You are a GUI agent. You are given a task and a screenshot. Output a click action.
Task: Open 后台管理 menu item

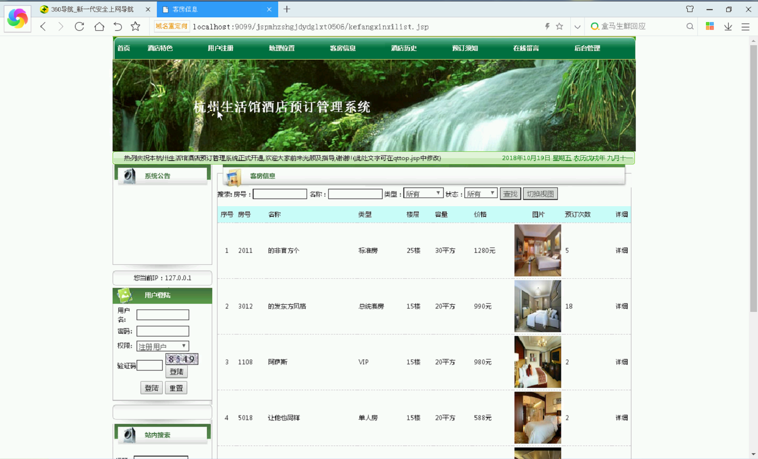[x=587, y=48]
